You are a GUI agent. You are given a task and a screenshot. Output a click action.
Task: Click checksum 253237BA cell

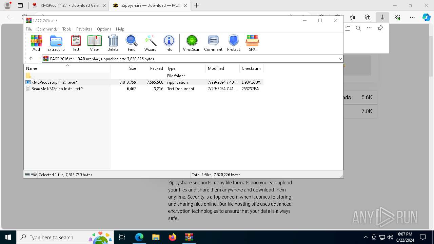[x=250, y=89]
